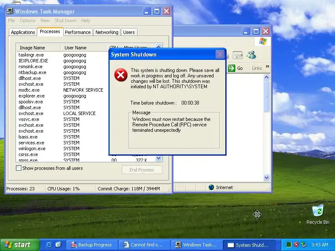Click the Internet zone globe in the status bar

pyautogui.click(x=211, y=187)
